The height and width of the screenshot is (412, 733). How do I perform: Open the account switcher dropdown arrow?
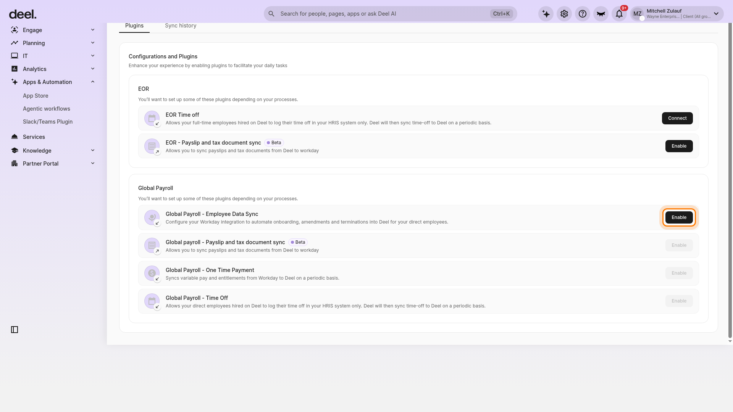point(716,14)
